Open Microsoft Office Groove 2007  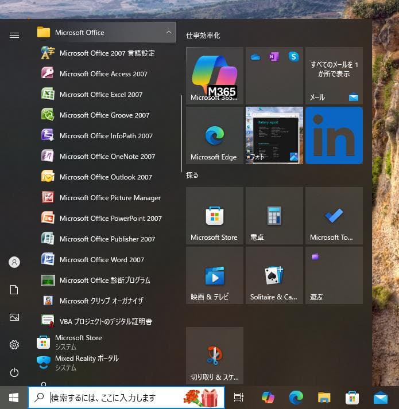pyautogui.click(x=106, y=115)
